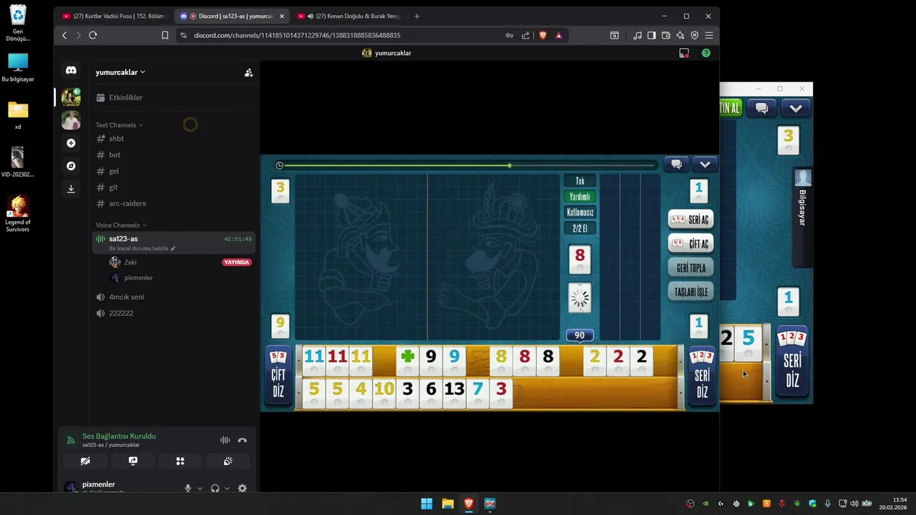Open a new browser tab
Screen dimensions: 916x515
[x=416, y=16]
